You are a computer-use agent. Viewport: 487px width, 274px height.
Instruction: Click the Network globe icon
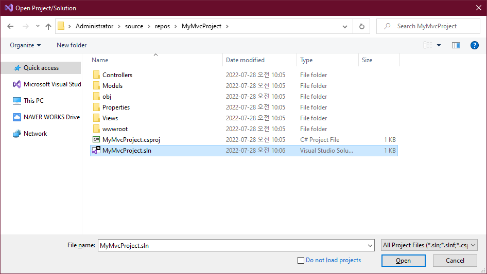click(x=17, y=134)
